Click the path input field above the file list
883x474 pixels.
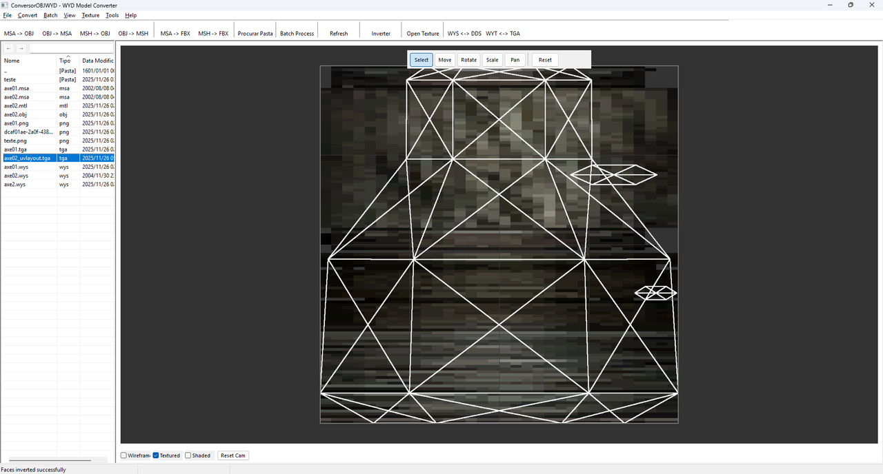[x=71, y=48]
